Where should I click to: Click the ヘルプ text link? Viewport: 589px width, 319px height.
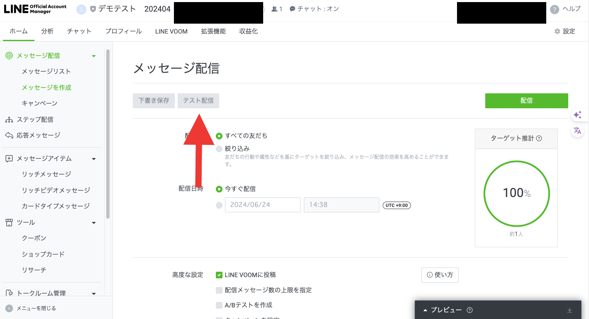[572, 9]
